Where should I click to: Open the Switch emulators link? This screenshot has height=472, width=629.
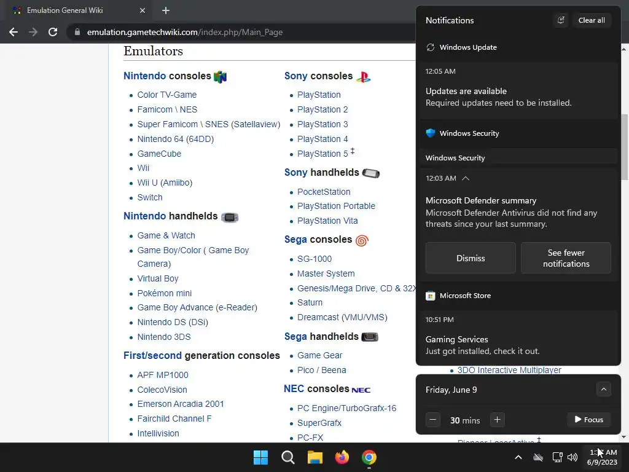click(x=150, y=197)
